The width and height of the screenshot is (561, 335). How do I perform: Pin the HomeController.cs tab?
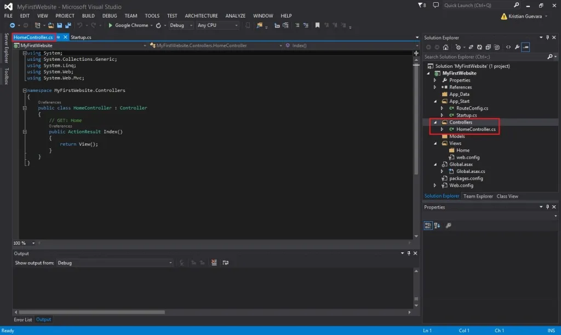tap(59, 37)
